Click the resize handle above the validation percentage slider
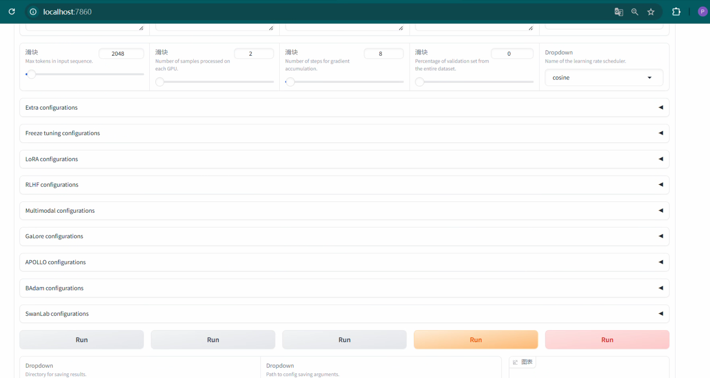Viewport: 710px width, 378px height. click(x=531, y=28)
